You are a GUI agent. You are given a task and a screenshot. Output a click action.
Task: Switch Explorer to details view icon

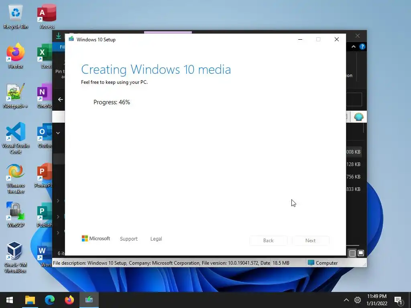click(352, 253)
